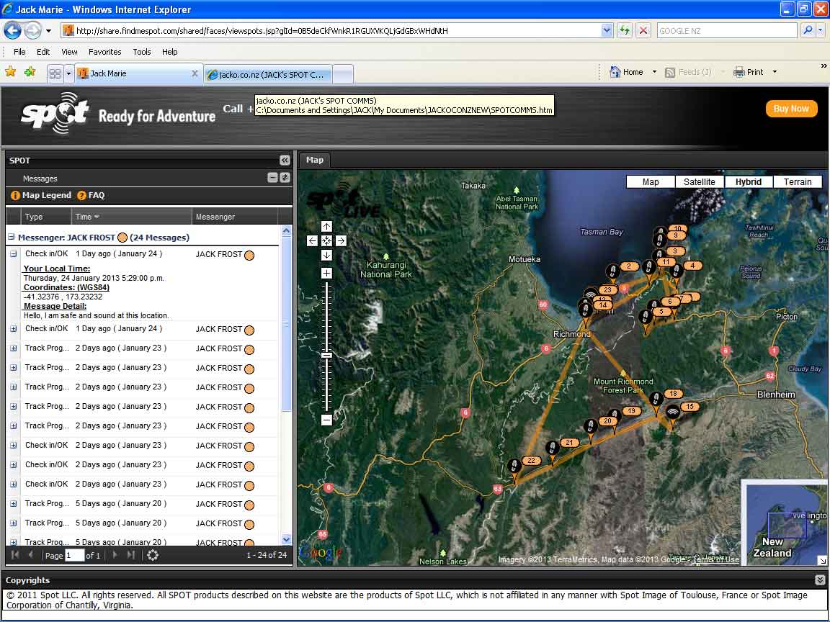Pan the map up with the arrow
This screenshot has height=622, width=830.
[326, 226]
